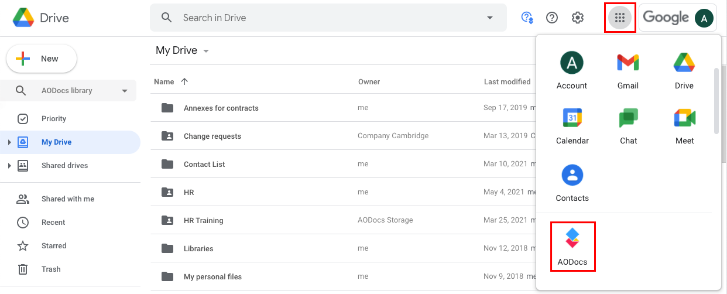Screen dimensions: 727x294
Task: Click the Priority checkbox icon
Action: [23, 119]
